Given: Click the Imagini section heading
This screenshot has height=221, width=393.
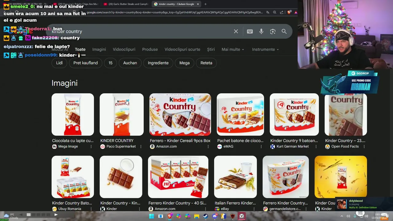Looking at the screenshot, I should click(64, 83).
